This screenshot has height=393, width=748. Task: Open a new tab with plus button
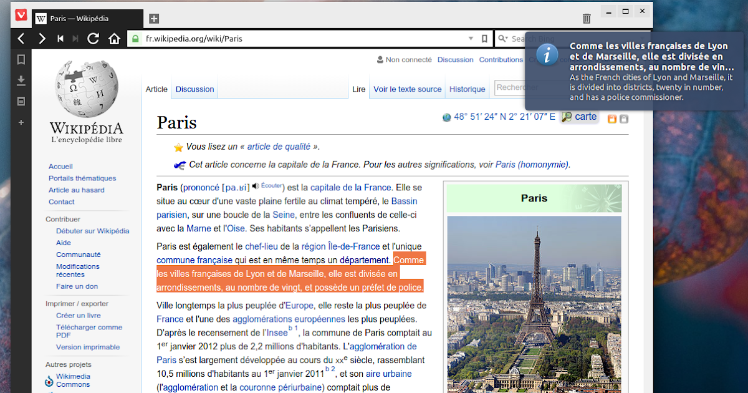[x=154, y=19]
